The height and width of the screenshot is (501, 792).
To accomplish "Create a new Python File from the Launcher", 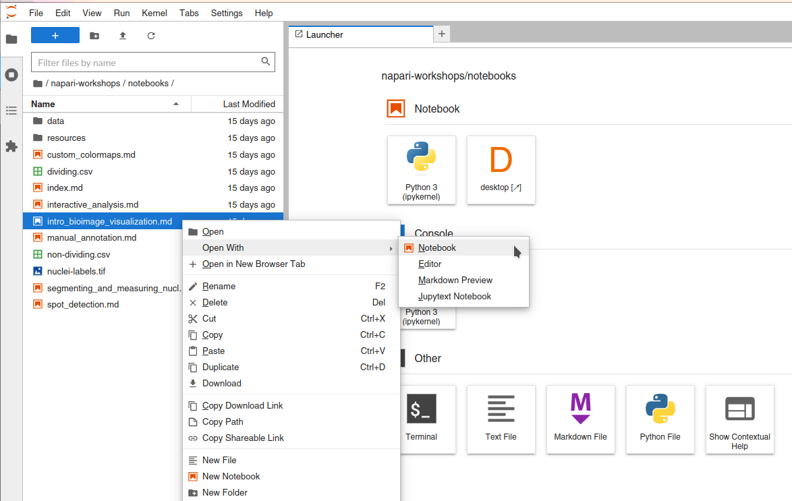I will pyautogui.click(x=660, y=419).
